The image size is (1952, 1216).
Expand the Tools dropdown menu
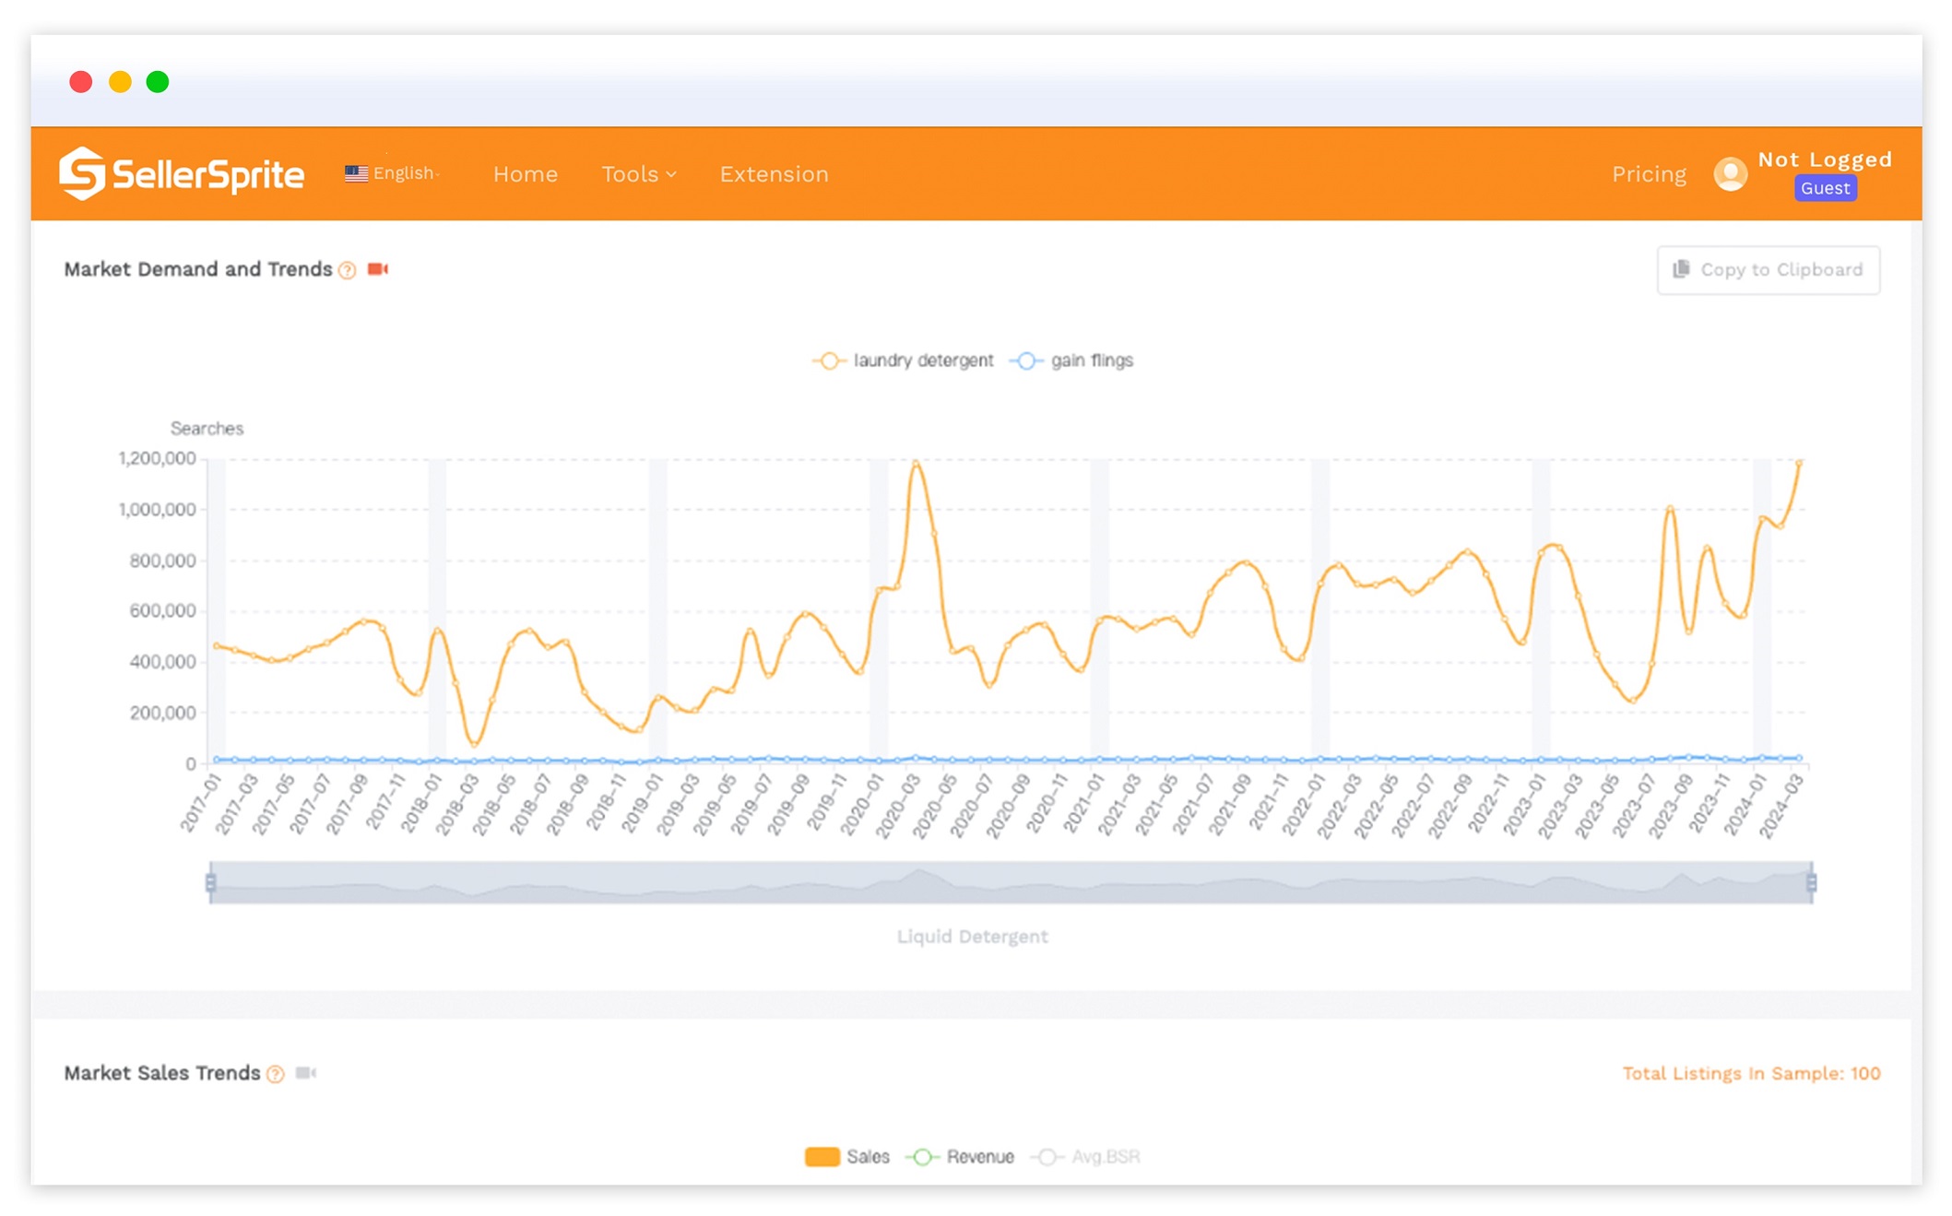click(639, 174)
